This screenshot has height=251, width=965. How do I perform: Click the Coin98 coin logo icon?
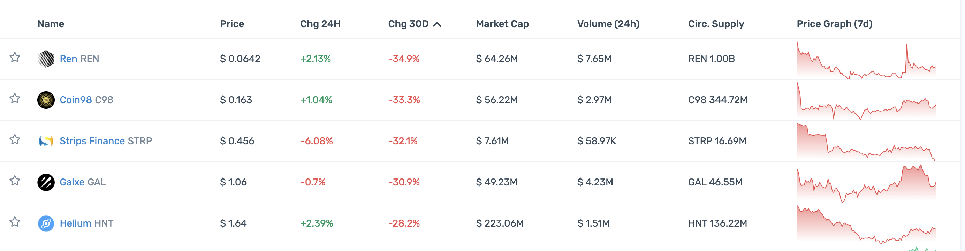click(46, 100)
